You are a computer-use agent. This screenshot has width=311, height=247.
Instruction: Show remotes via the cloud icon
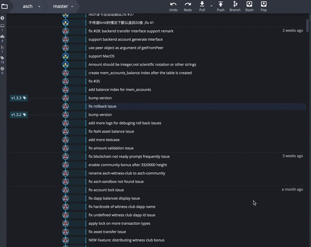pos(2,36)
